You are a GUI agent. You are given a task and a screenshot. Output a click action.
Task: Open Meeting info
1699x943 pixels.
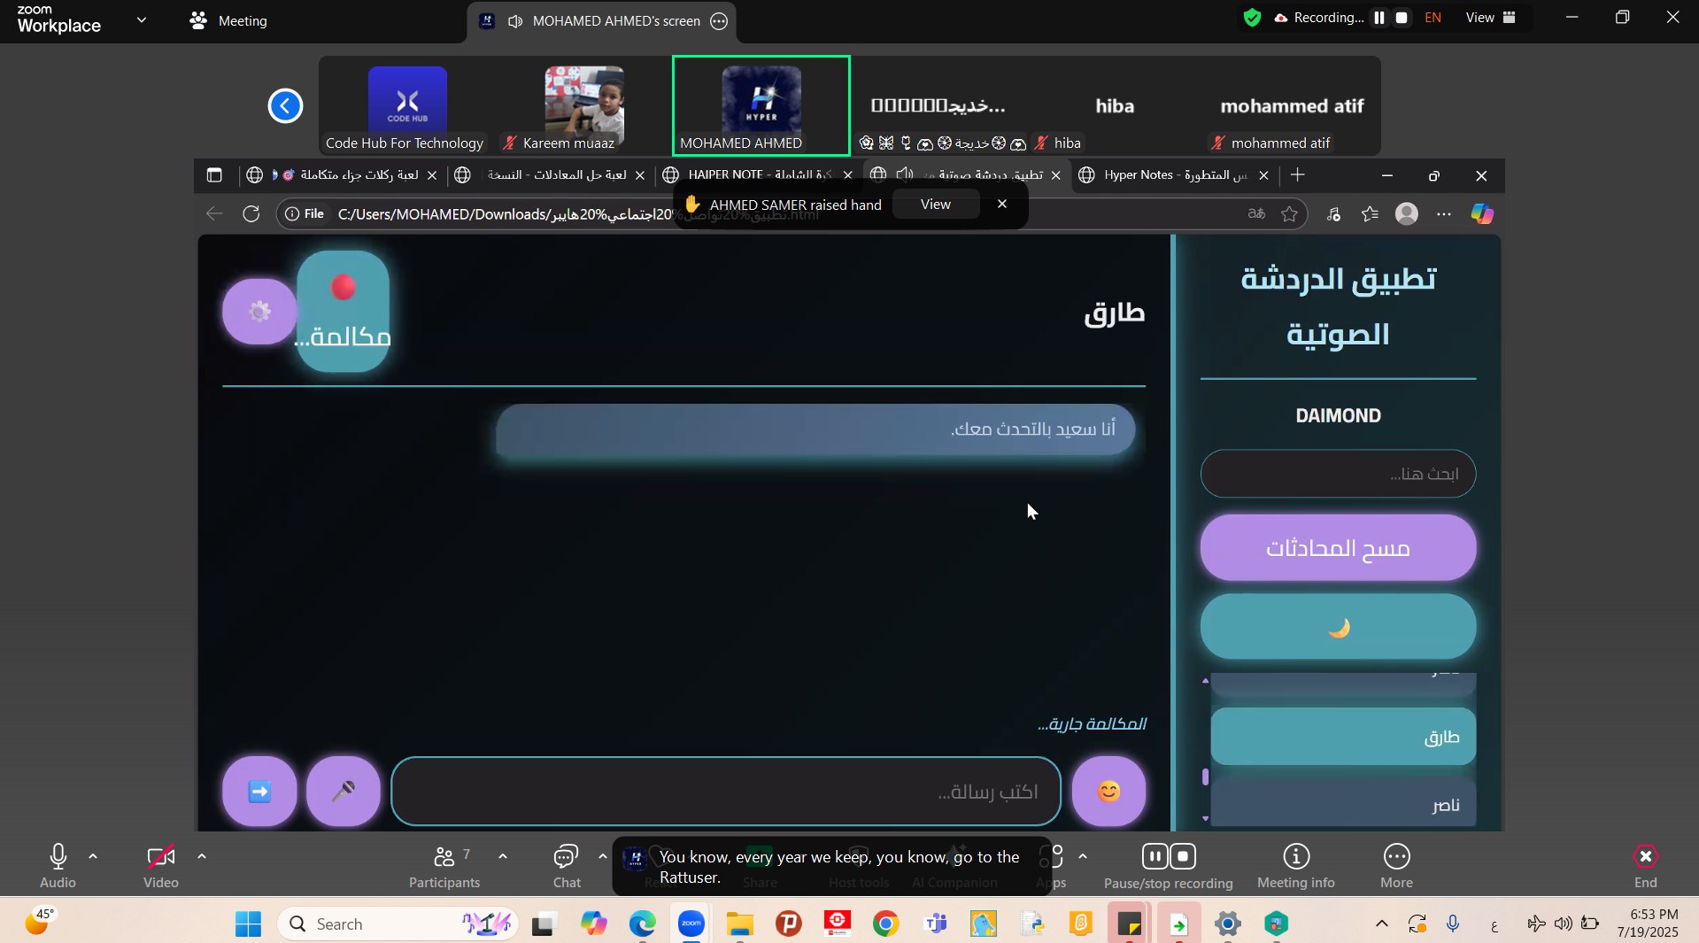click(1296, 866)
